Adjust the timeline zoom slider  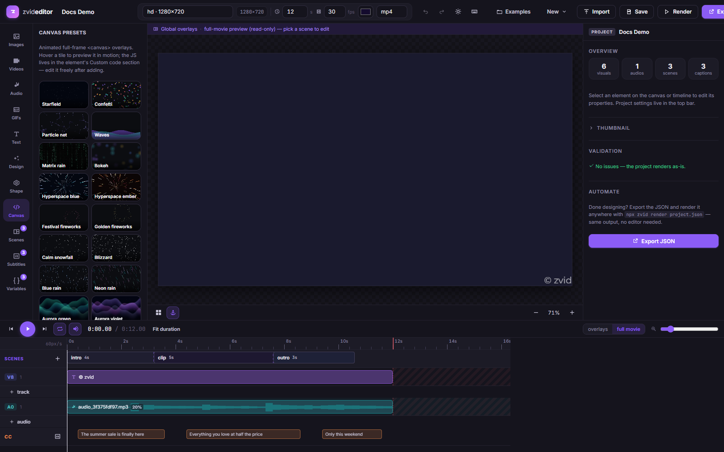click(x=689, y=329)
